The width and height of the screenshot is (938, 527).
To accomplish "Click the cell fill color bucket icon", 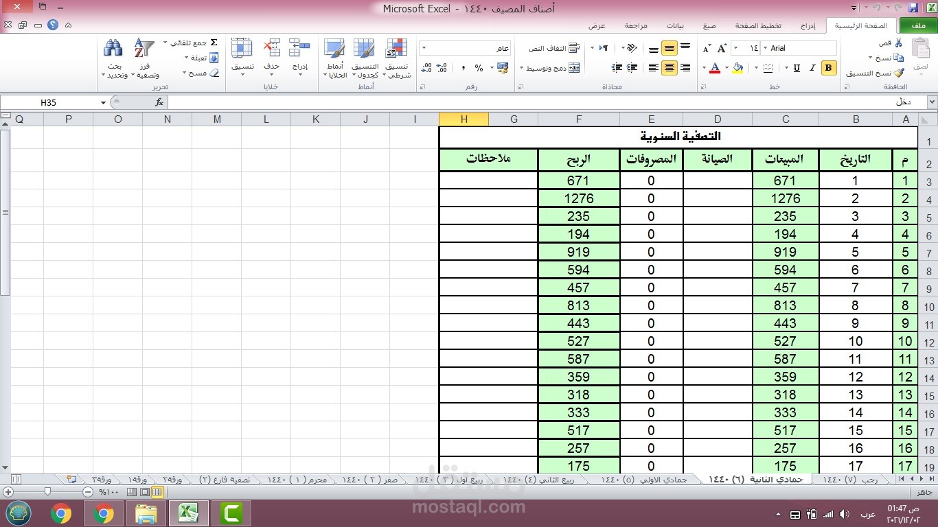I will [x=737, y=67].
